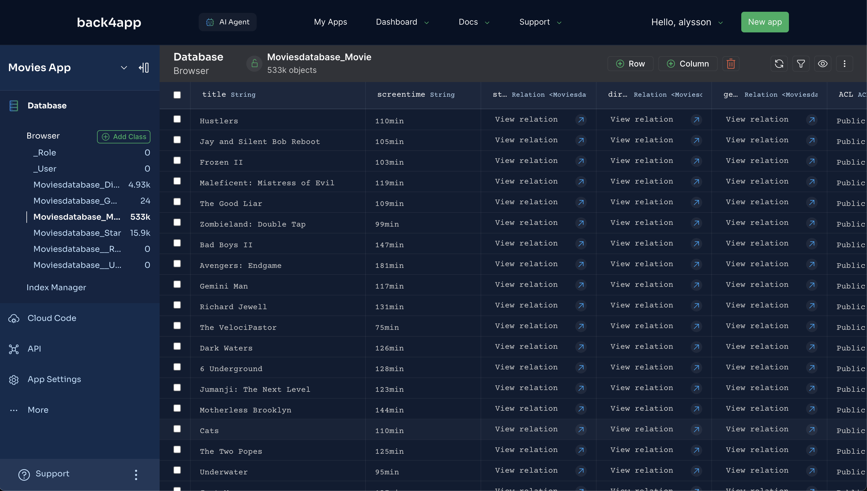This screenshot has width=867, height=491.
Task: Click the title column header
Action: (x=278, y=95)
